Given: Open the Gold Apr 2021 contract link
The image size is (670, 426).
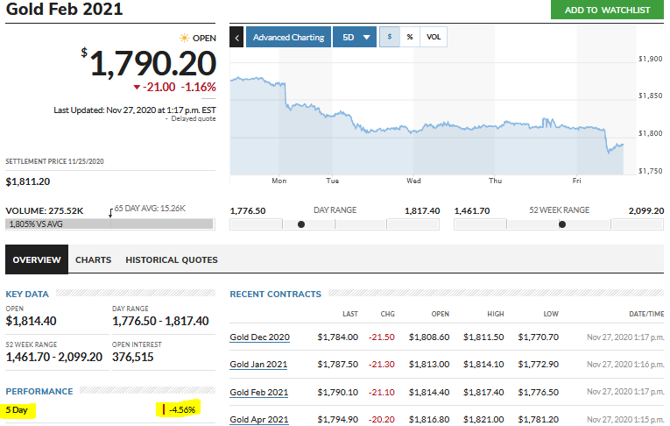Looking at the screenshot, I should (x=259, y=420).
